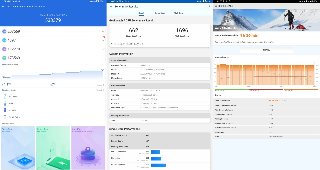Open the AnTuTu Speed Test card
The image size is (320, 170).
88,148
